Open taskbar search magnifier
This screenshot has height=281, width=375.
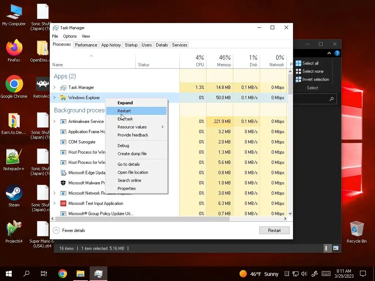pyautogui.click(x=26, y=274)
